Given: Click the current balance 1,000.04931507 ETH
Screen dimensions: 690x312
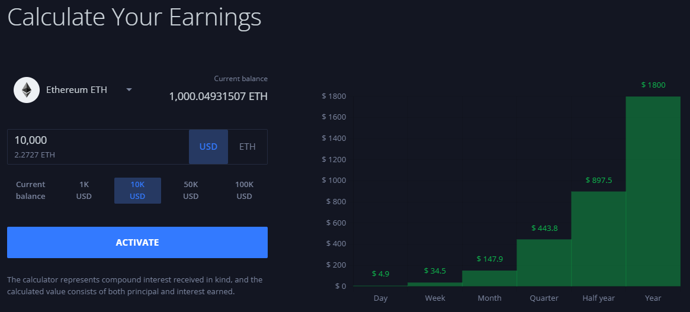Looking at the screenshot, I should click(x=219, y=97).
